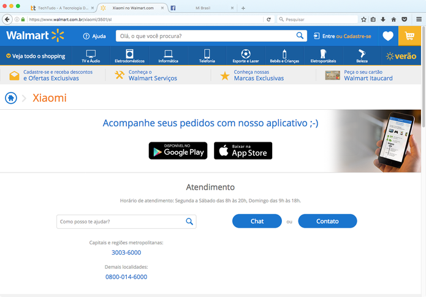Open Conheça o Walmart Serviços link

click(146, 75)
